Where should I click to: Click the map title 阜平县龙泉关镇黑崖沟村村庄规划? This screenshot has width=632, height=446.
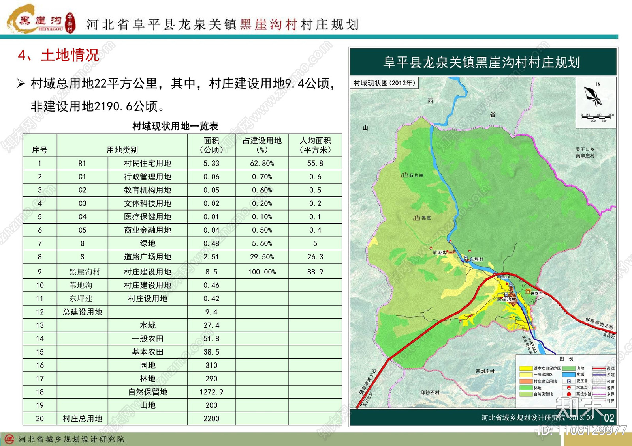482,62
